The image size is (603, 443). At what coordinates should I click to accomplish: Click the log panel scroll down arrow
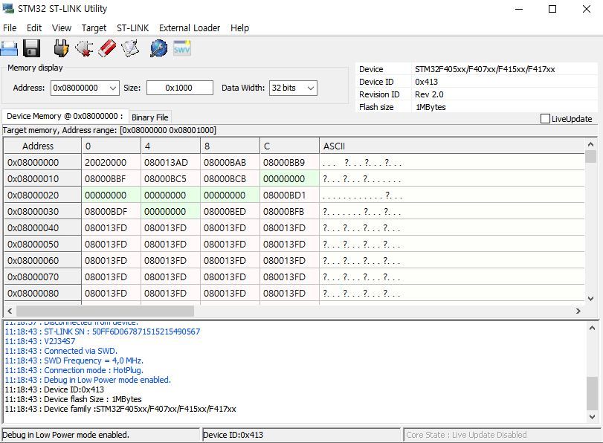coord(593,417)
